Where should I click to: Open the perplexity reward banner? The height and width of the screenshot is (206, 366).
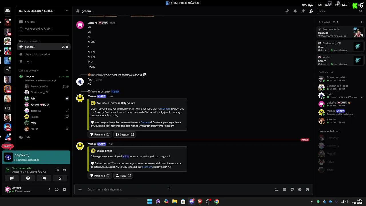(x=36, y=157)
